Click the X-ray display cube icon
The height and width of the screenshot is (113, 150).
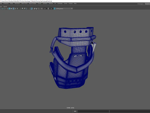coord(35,8)
